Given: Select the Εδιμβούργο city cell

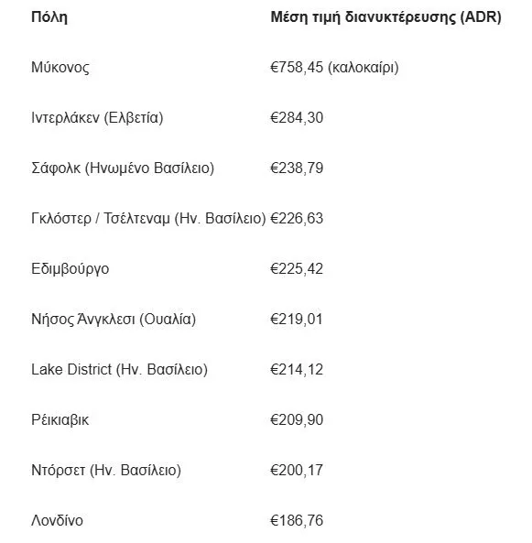Looking at the screenshot, I should click(x=71, y=269).
